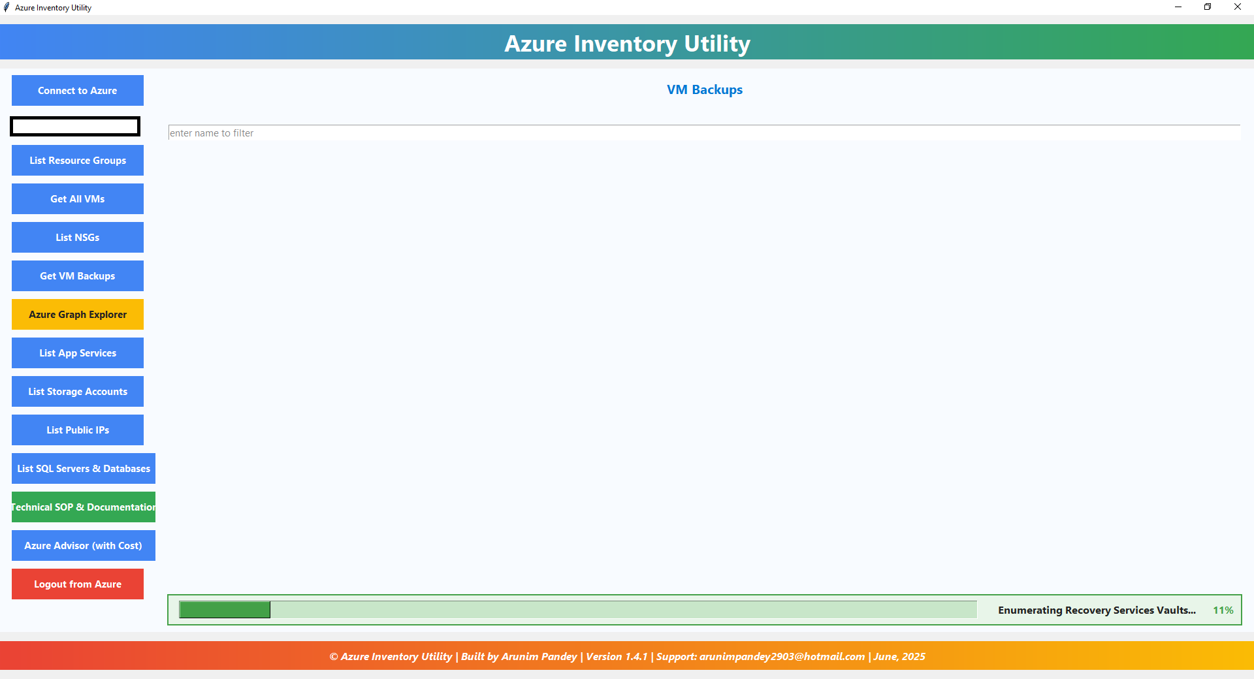Select List Storage Accounts

[77, 391]
